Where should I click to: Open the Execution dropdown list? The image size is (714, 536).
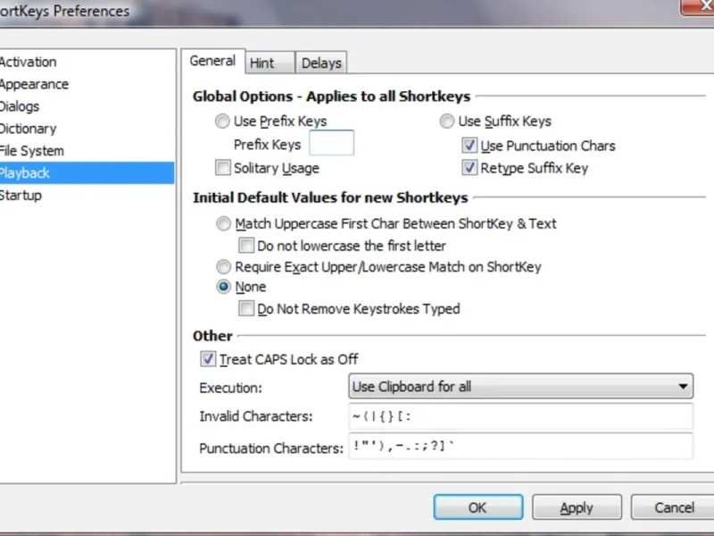point(520,387)
